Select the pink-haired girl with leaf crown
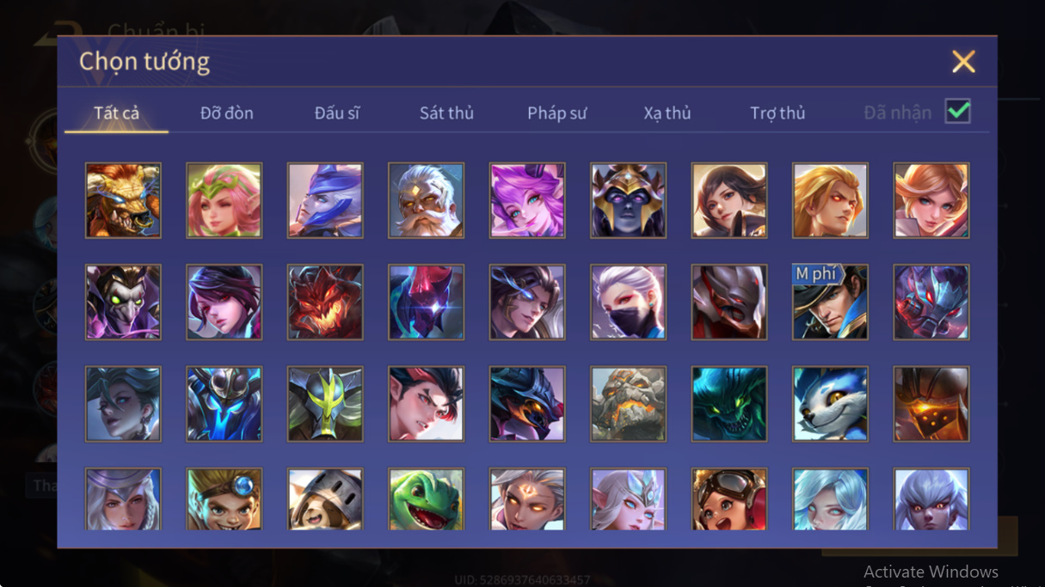Viewport: 1045px width, 587px height. click(x=224, y=200)
